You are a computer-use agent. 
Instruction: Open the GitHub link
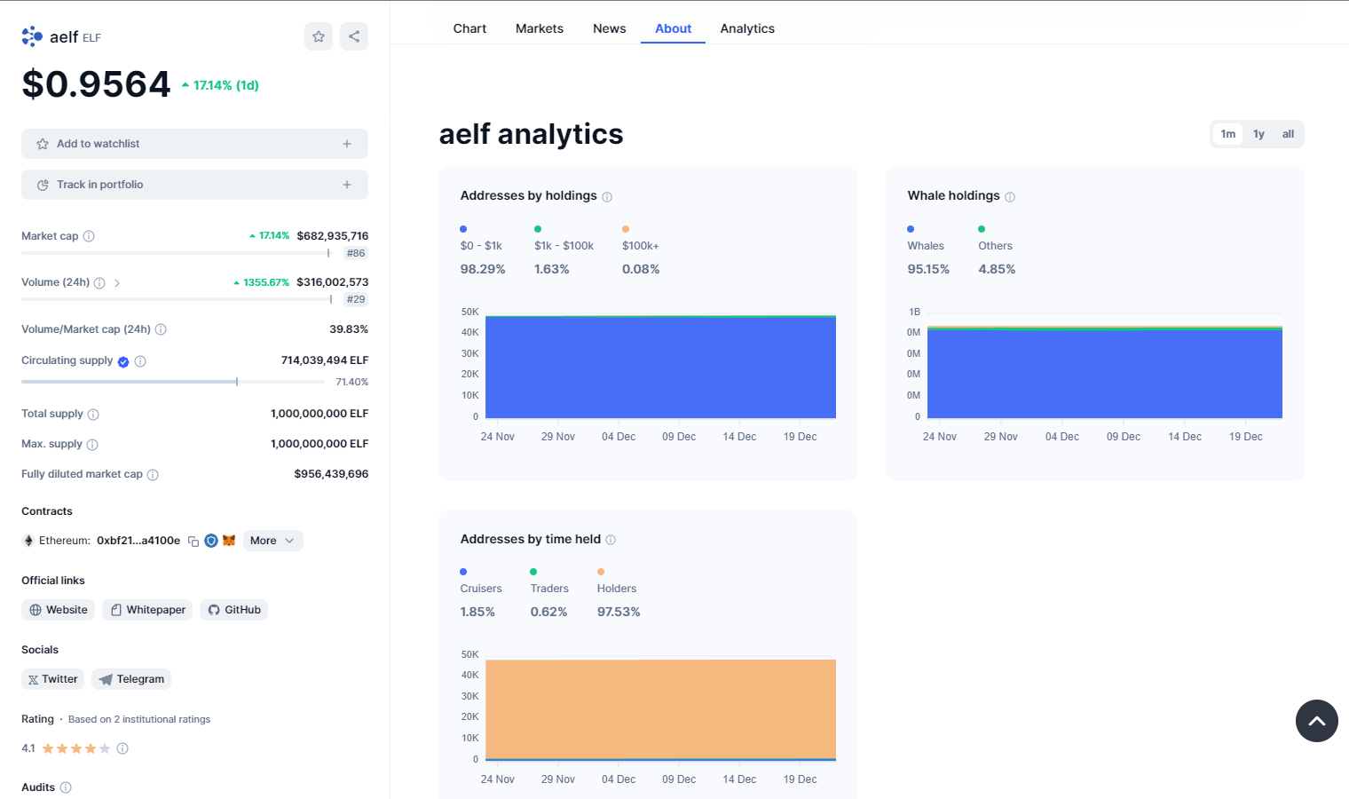coord(233,610)
